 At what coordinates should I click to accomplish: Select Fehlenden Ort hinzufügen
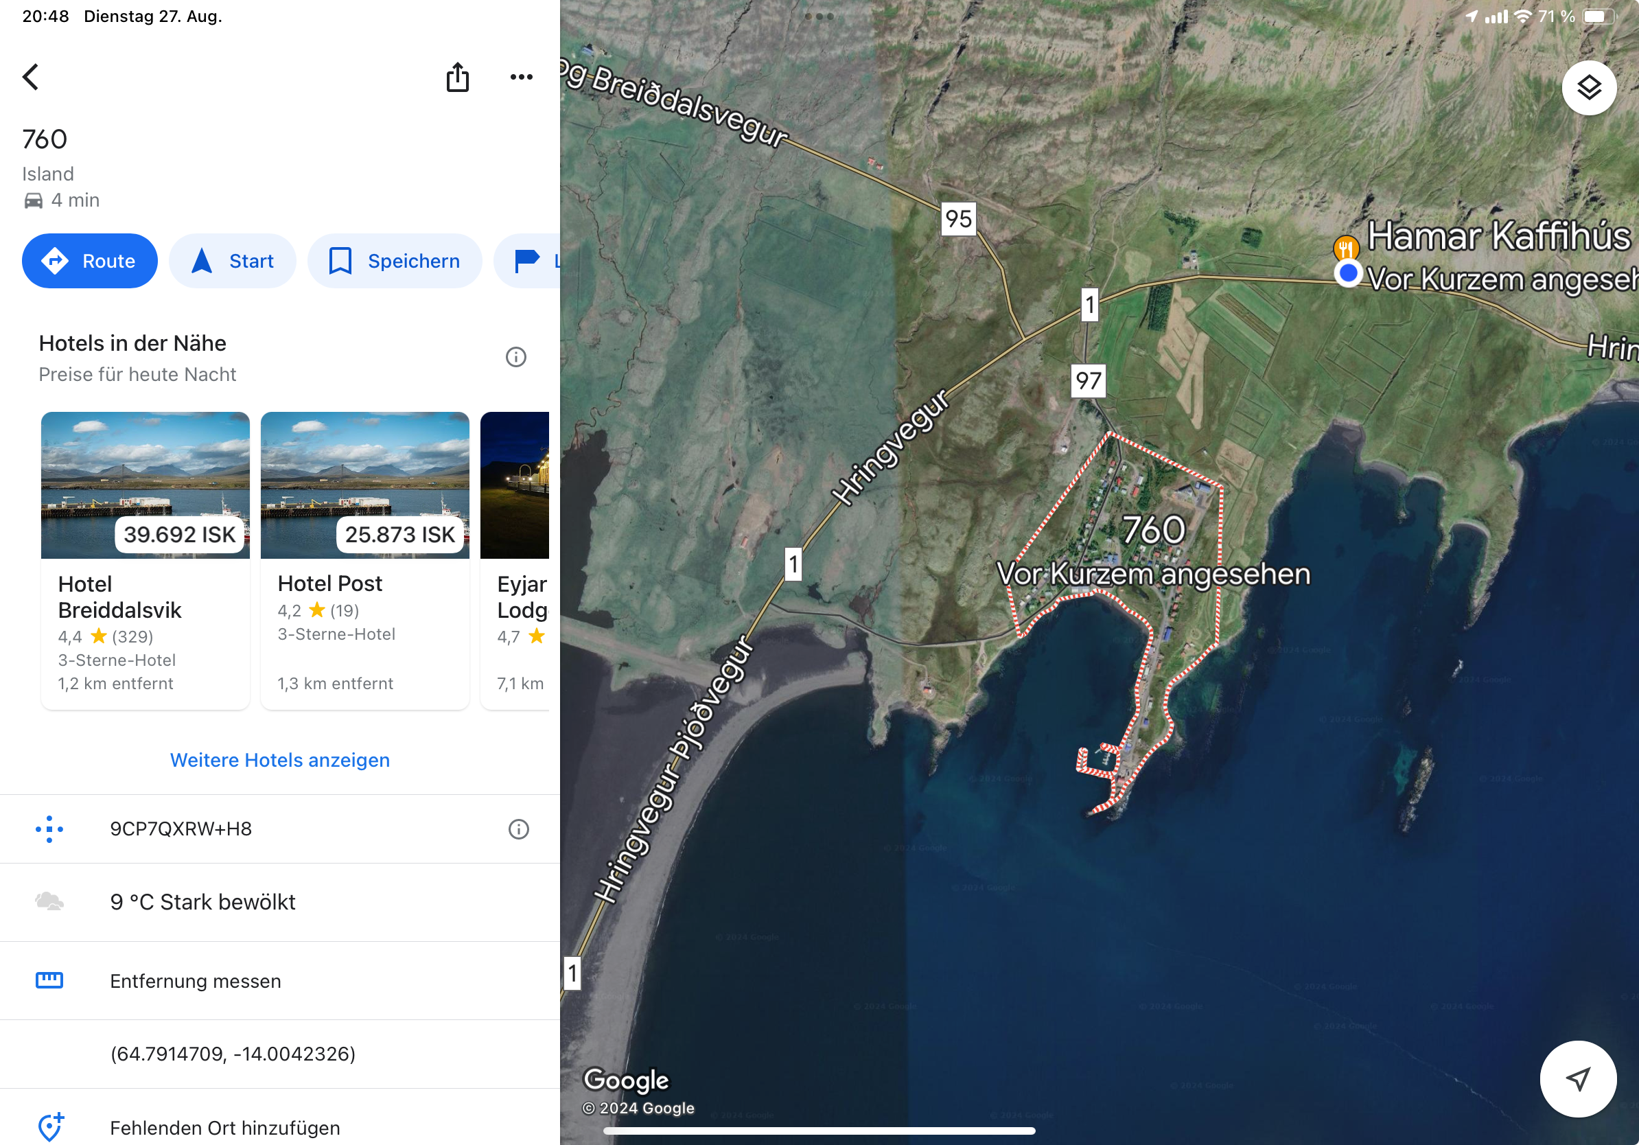(x=280, y=1127)
